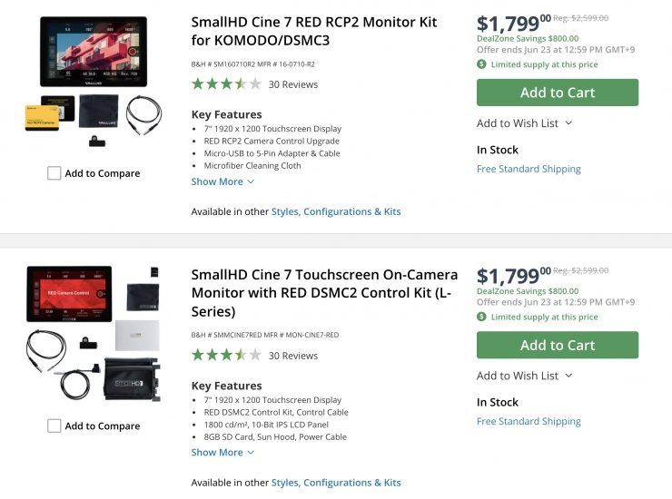Click Free Standard Shipping under first product
Screen dimensions: 672x499
(529, 169)
